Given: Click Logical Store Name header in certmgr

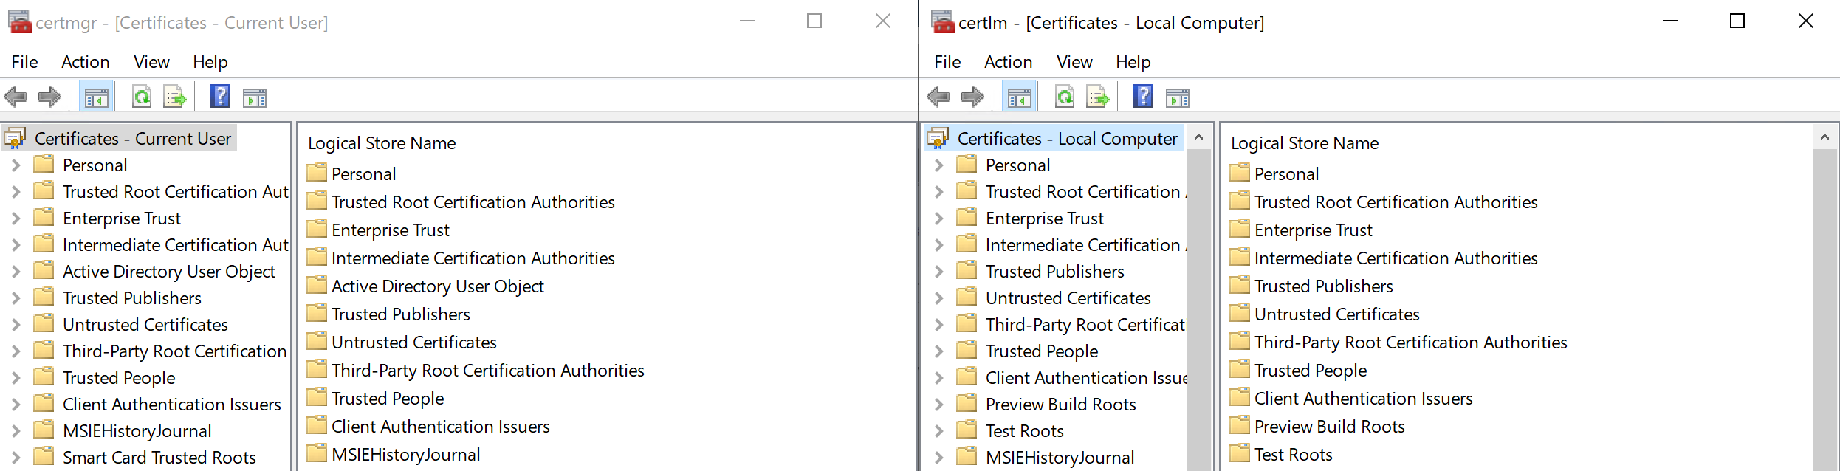Looking at the screenshot, I should [x=382, y=143].
